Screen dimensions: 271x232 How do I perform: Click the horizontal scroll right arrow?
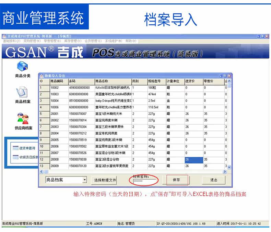click(225, 172)
